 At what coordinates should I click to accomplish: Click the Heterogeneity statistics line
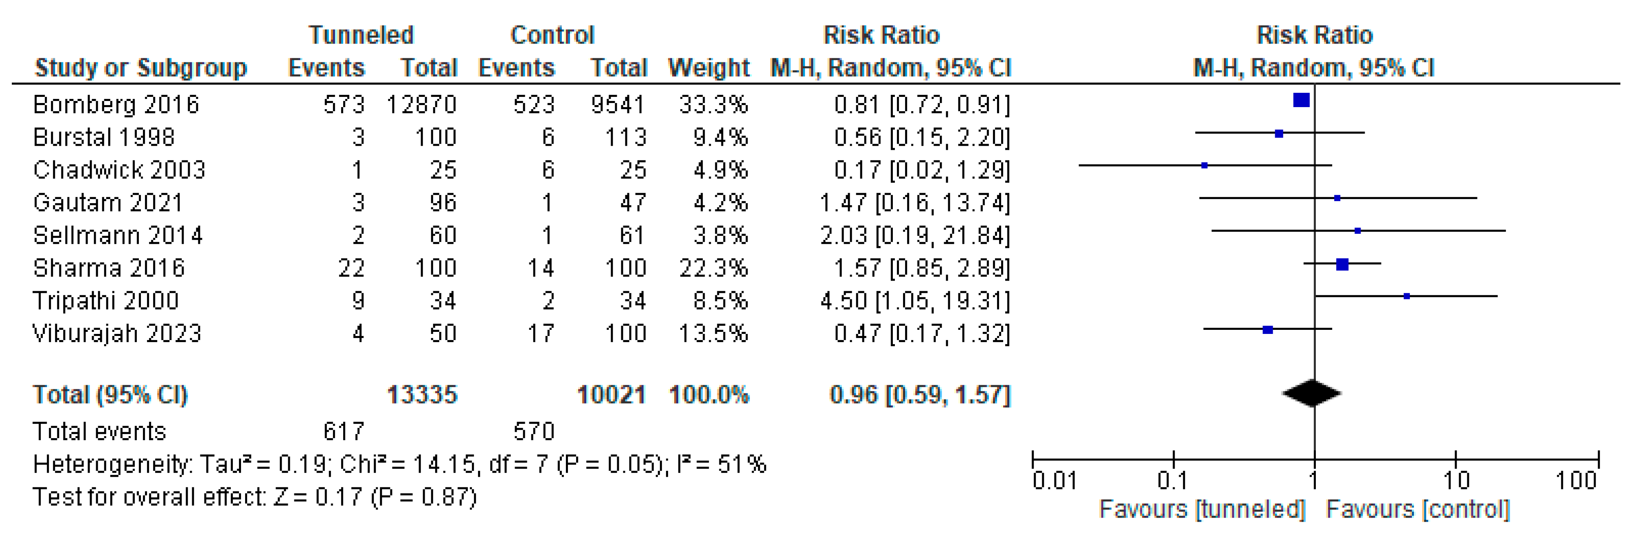[x=399, y=464]
